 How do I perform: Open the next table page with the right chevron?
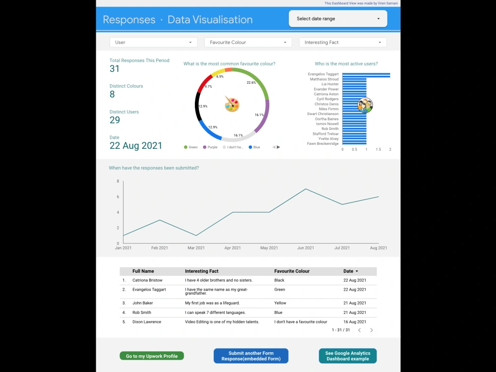[x=372, y=329]
